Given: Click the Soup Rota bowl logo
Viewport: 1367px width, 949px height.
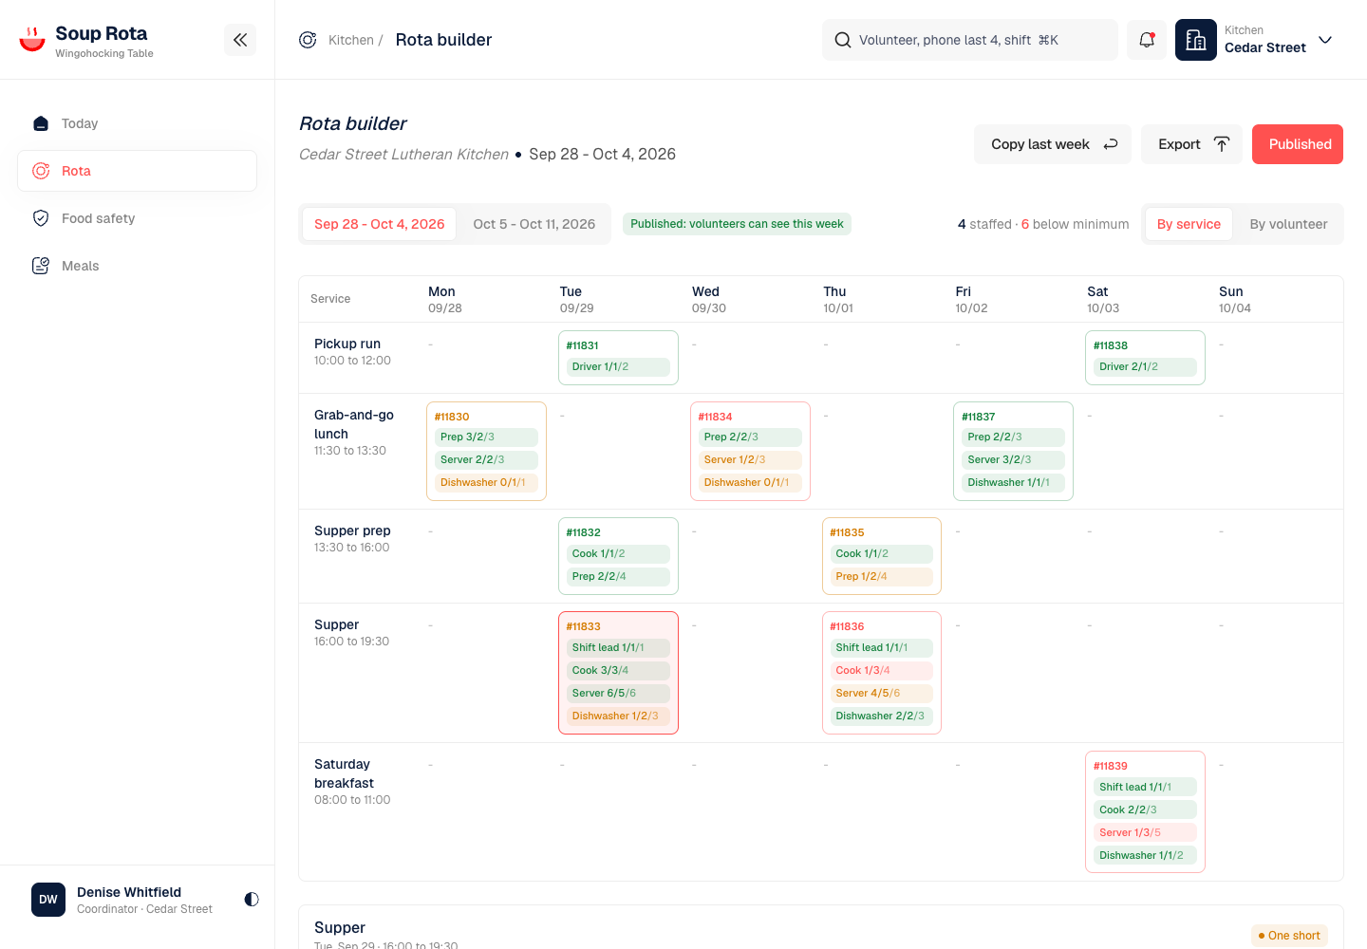Looking at the screenshot, I should coord(32,39).
